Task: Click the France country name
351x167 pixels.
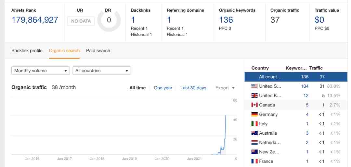Action: (x=266, y=161)
